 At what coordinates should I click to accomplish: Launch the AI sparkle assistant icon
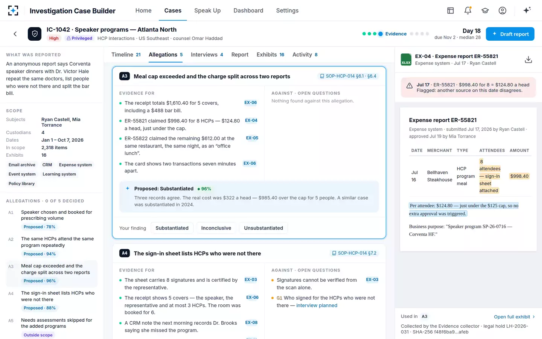[x=527, y=10]
